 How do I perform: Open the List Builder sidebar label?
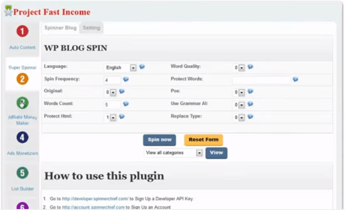point(22,189)
